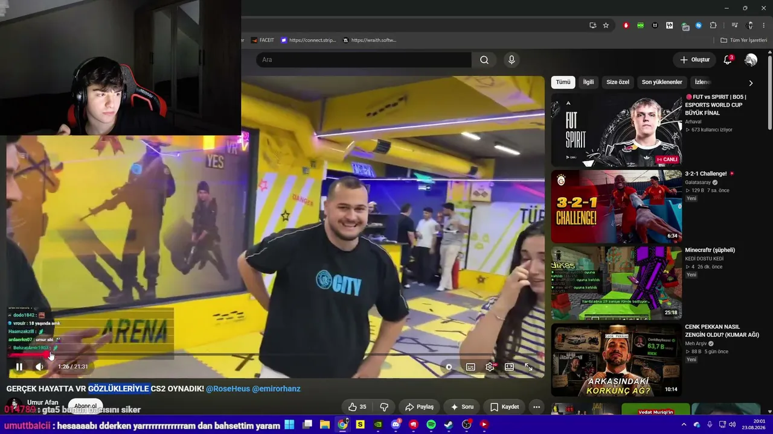Image resolution: width=773 pixels, height=434 pixels.
Task: Open Discord from the taskbar
Action: click(x=396, y=424)
